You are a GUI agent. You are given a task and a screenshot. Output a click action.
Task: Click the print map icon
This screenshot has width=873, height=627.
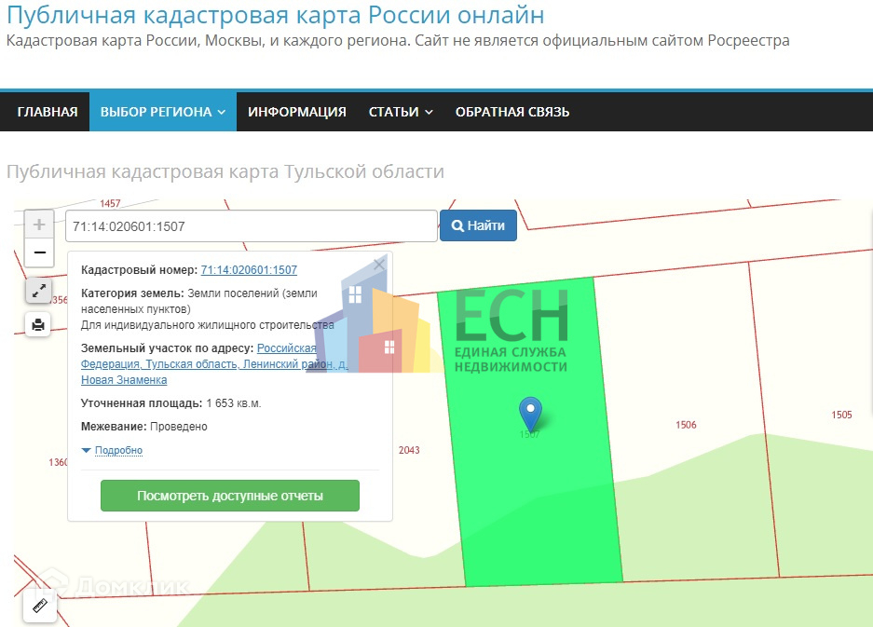click(38, 324)
